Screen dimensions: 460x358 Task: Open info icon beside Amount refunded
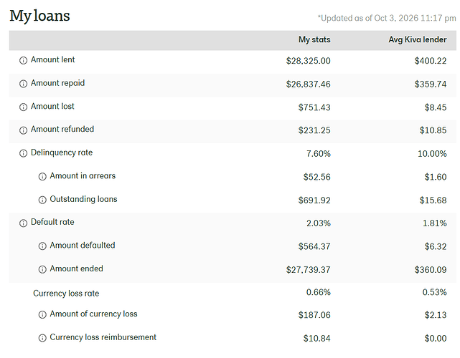coord(23,130)
